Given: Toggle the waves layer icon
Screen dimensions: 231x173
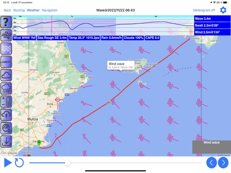Looking at the screenshot, I should tap(6, 48).
